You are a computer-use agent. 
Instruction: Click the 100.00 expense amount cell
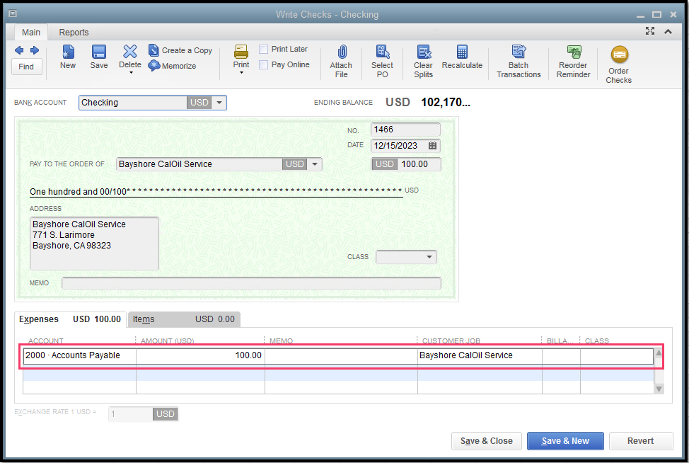200,355
